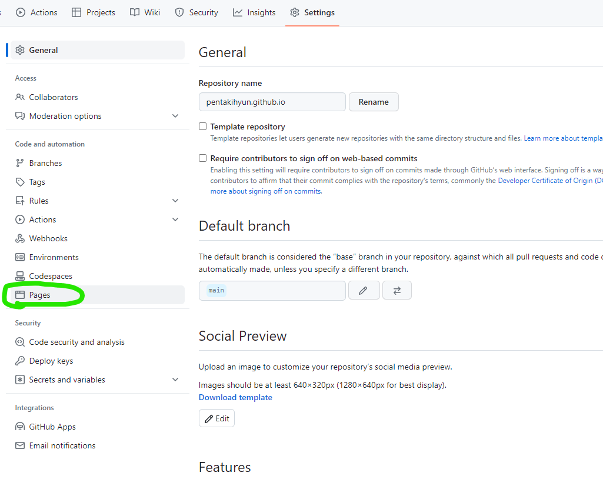Expand the sidebar Actions chevron

click(175, 219)
